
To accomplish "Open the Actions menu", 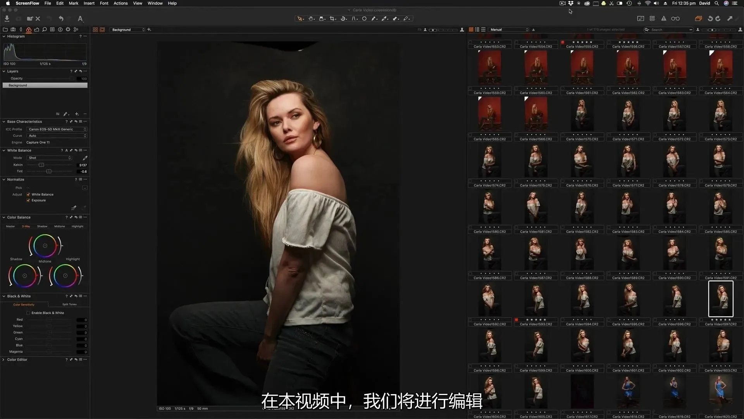I will click(121, 3).
